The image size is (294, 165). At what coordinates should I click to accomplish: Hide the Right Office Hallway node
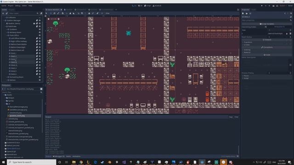tap(40, 41)
